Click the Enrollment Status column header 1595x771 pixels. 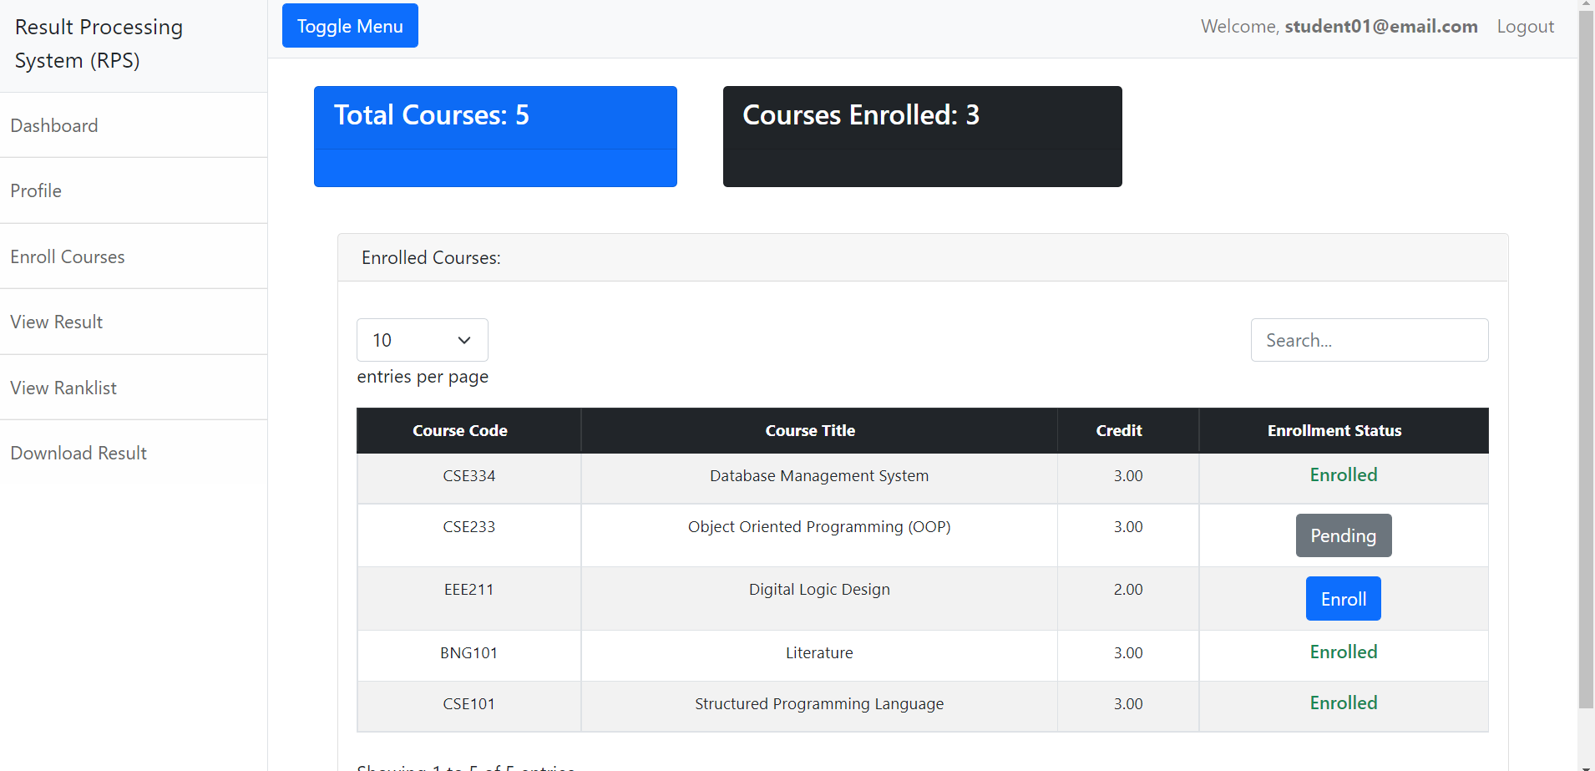(x=1333, y=430)
